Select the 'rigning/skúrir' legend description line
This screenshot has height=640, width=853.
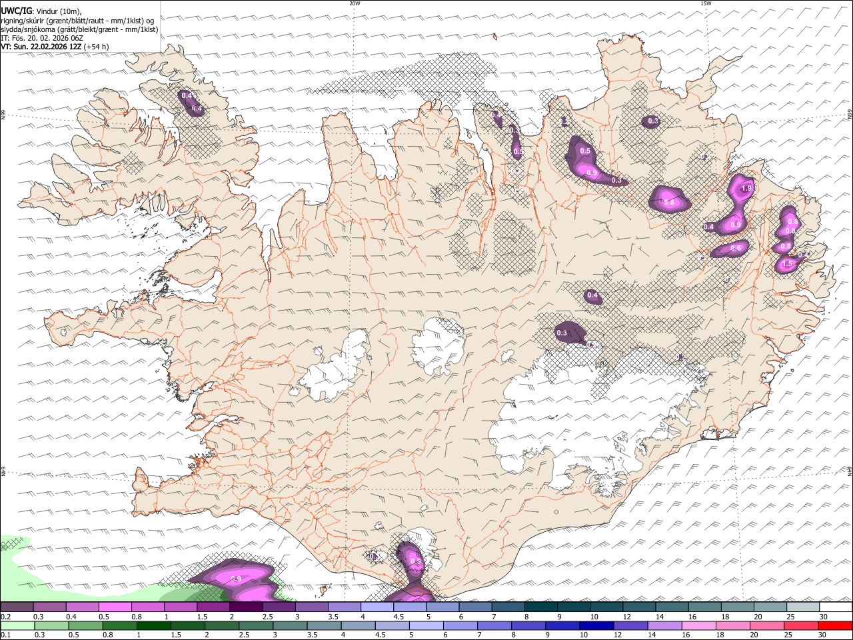click(77, 21)
